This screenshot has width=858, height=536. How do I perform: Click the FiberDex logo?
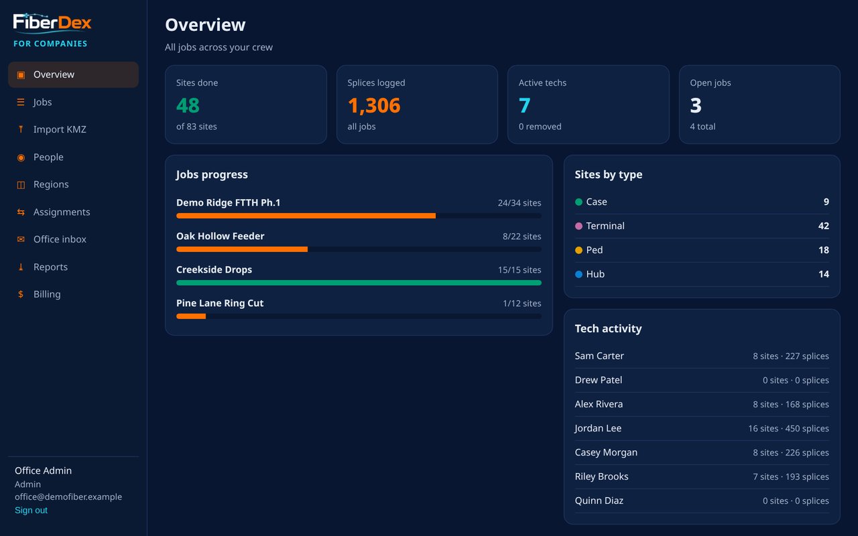(52, 23)
